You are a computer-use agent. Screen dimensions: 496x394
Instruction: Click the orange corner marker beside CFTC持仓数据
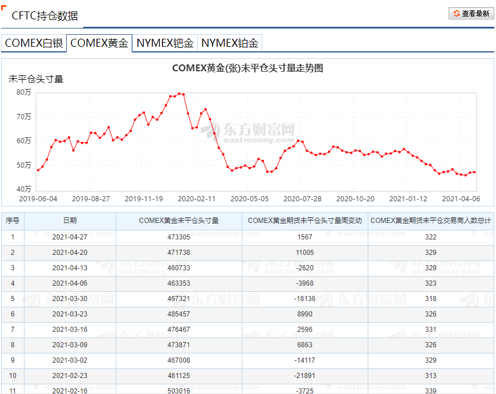point(4,9)
